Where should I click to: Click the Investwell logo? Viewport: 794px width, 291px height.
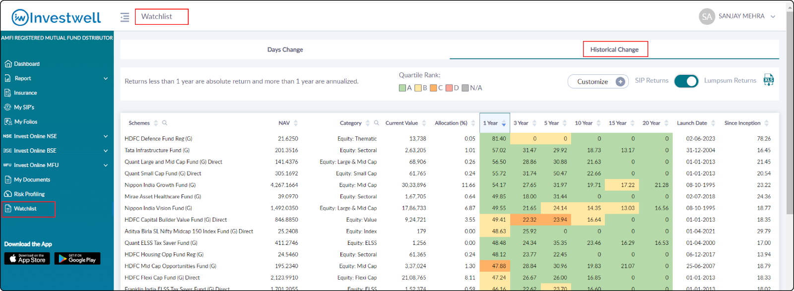click(56, 18)
